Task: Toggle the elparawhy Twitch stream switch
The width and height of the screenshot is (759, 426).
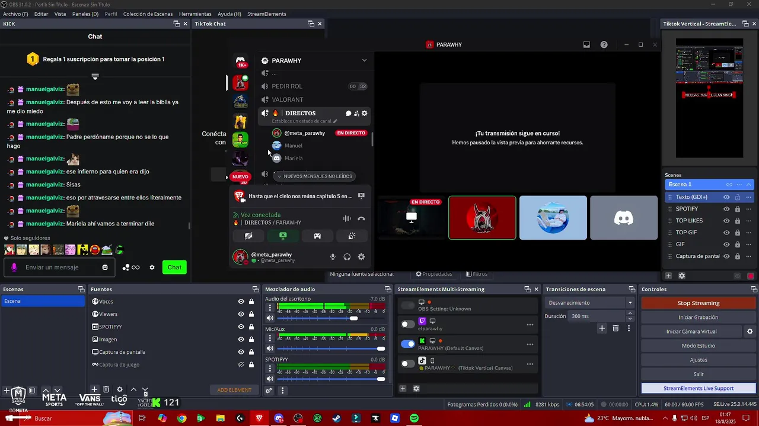Action: (x=408, y=324)
